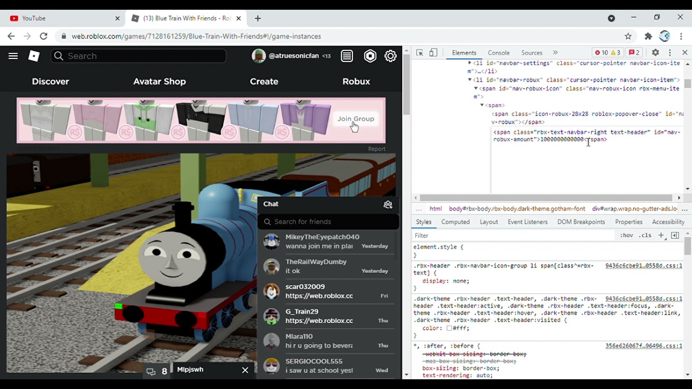The image size is (692, 389).
Task: Switch to the YouTube browser tab
Action: (64, 18)
